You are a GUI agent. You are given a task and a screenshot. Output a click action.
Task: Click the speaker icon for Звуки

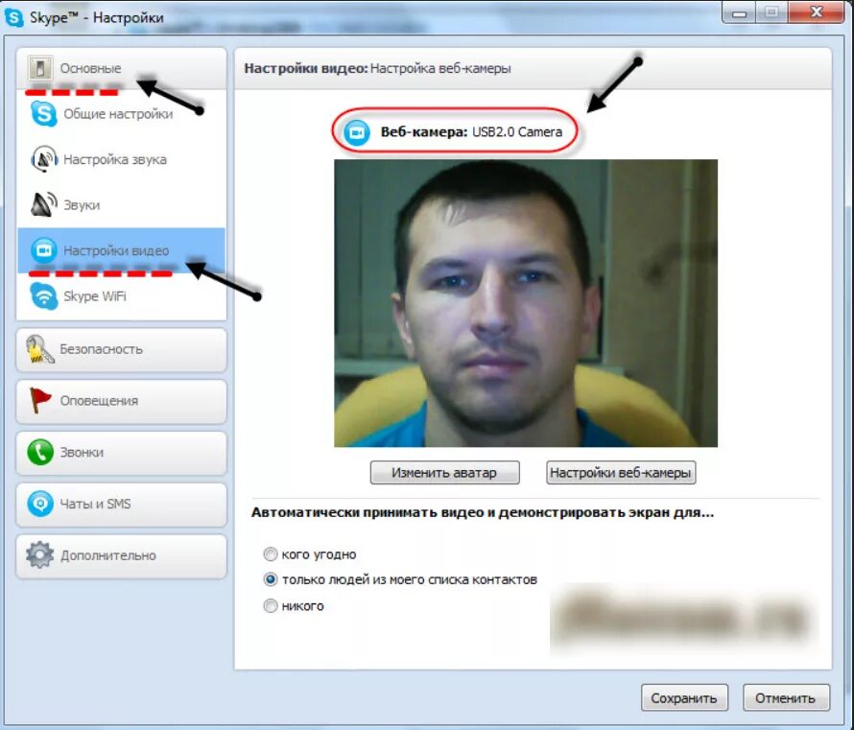point(43,204)
